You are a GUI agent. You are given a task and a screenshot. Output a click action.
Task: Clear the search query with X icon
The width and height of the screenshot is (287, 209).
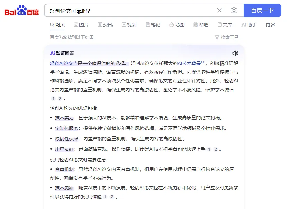pyautogui.click(x=219, y=11)
